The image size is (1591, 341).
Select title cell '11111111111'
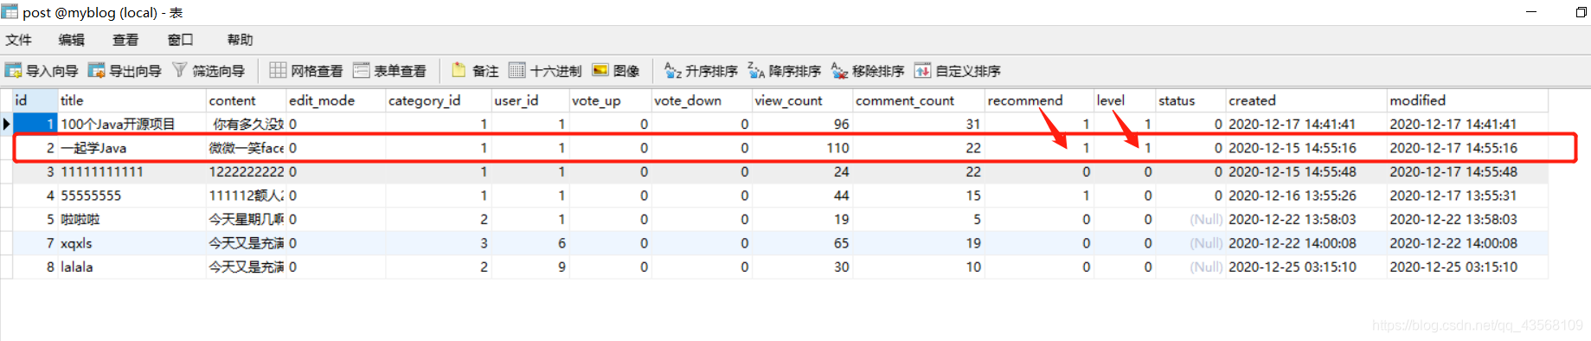coord(132,171)
